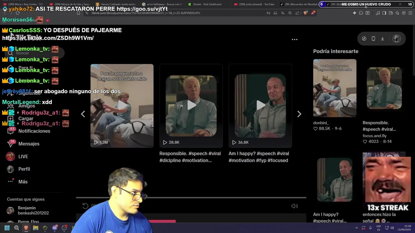Open Perfil page in sidebar
The width and height of the screenshot is (415, 233).
18,169
